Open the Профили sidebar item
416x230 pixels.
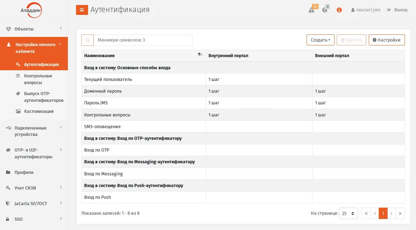coord(34,172)
